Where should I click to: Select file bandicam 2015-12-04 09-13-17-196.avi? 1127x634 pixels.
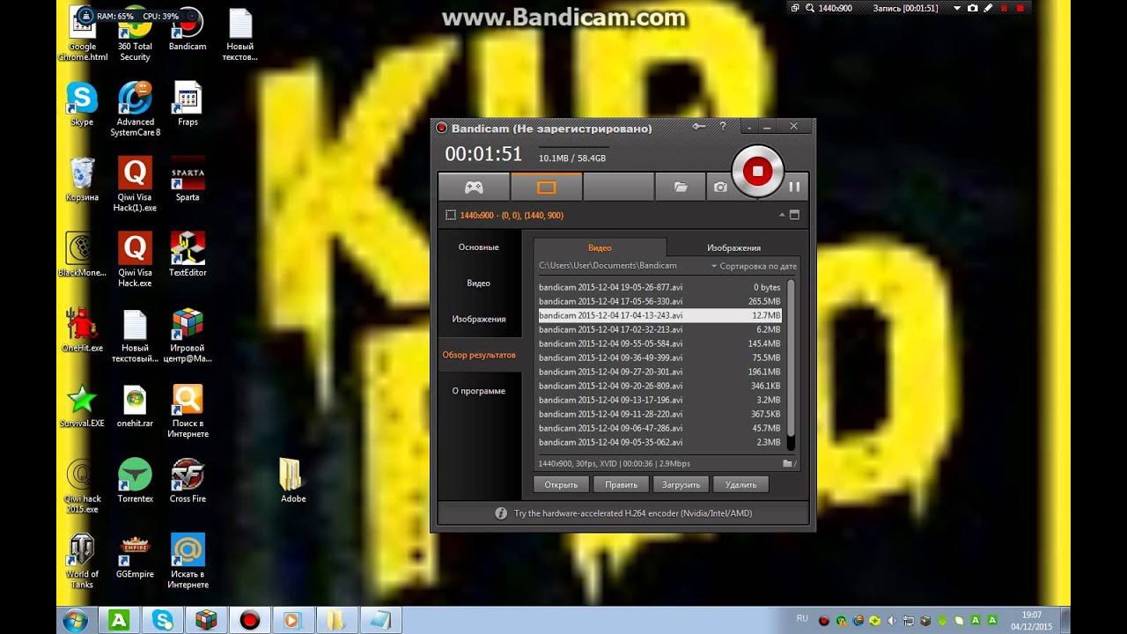(x=659, y=400)
